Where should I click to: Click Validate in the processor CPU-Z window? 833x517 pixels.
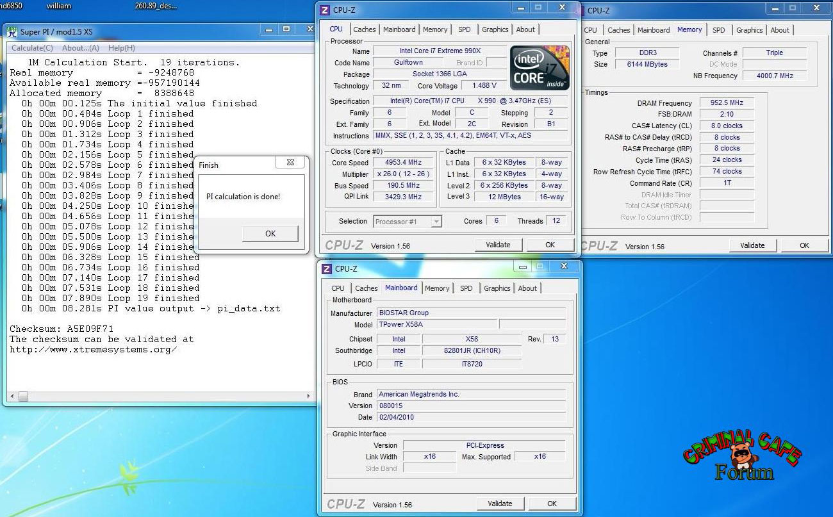498,245
